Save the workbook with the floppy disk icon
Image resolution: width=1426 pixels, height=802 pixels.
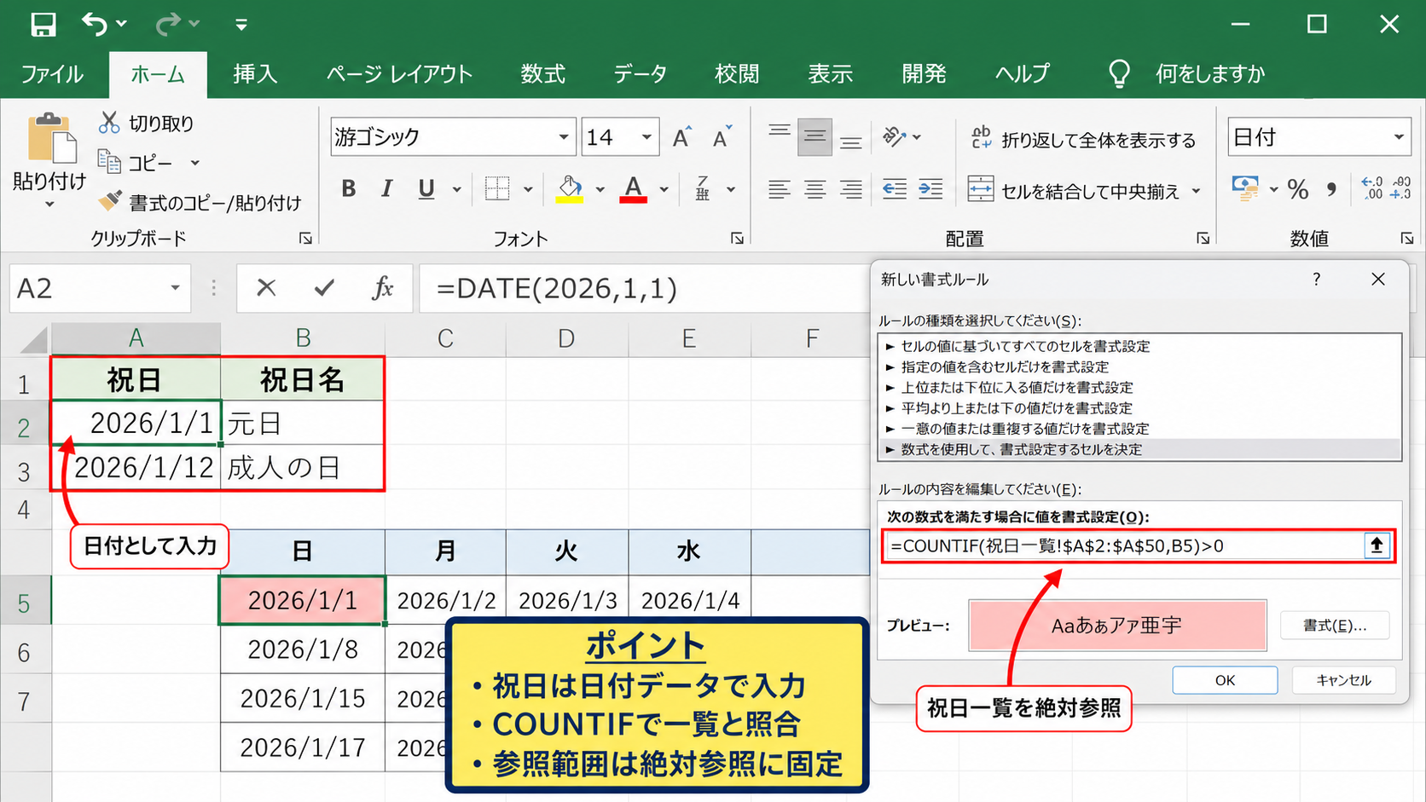pos(43,24)
